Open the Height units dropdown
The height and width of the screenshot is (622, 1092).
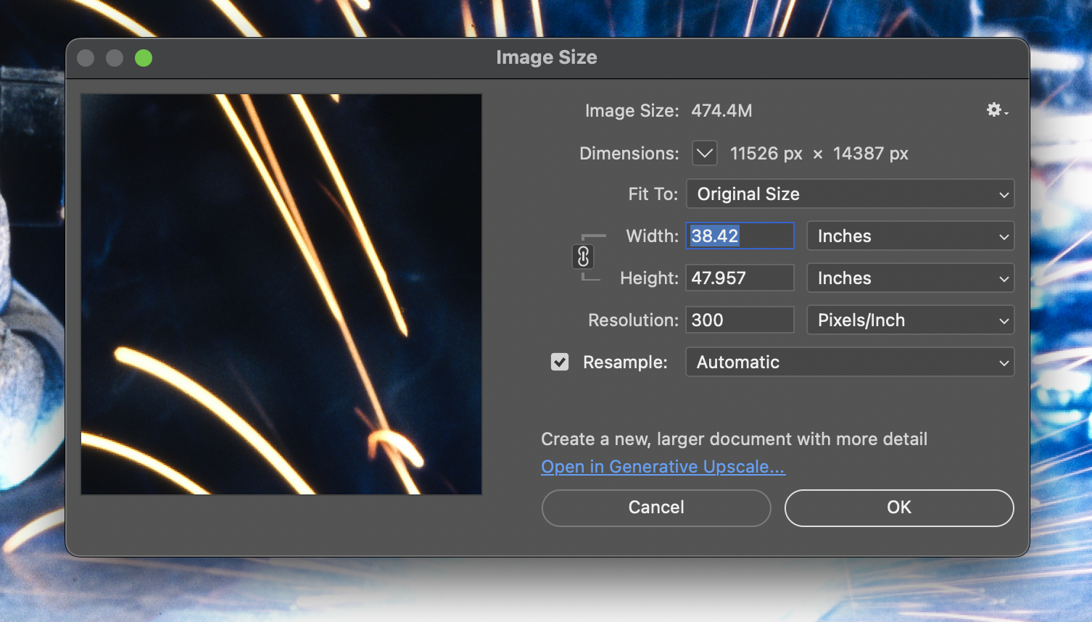tap(909, 278)
